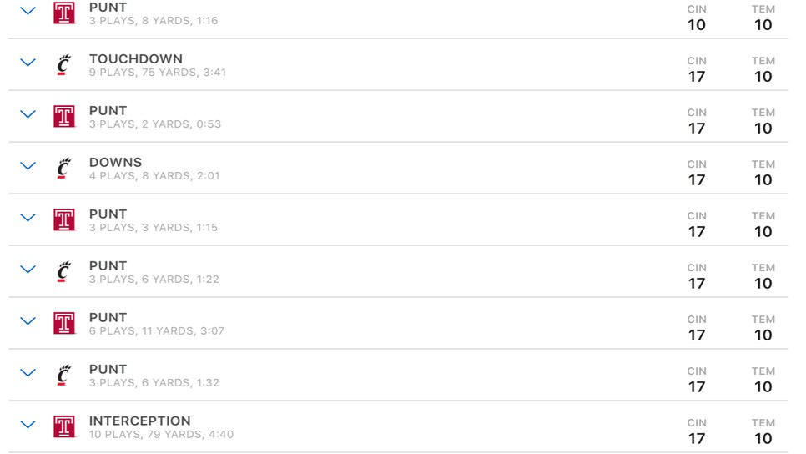
Task: Expand the 3 plays, 8 yards punt drive
Action: [28, 10]
